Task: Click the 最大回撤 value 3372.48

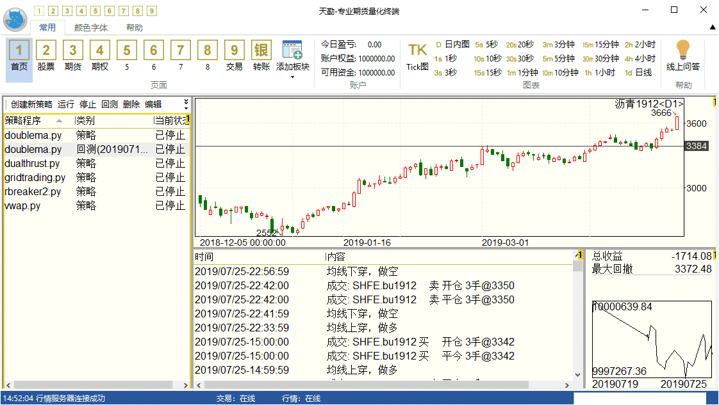Action: [693, 269]
